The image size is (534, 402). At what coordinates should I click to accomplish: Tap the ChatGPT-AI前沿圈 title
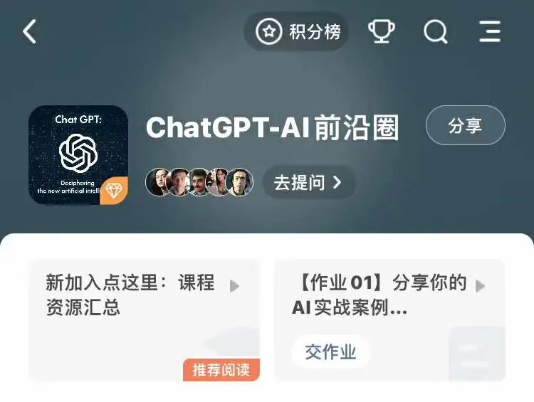273,127
